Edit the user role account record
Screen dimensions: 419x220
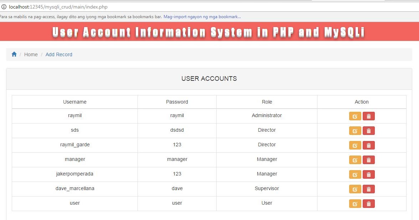[x=355, y=203]
